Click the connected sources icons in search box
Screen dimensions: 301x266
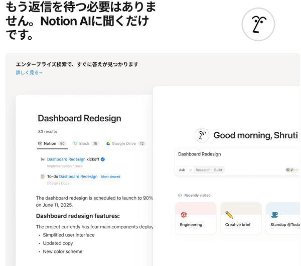pos(291,170)
